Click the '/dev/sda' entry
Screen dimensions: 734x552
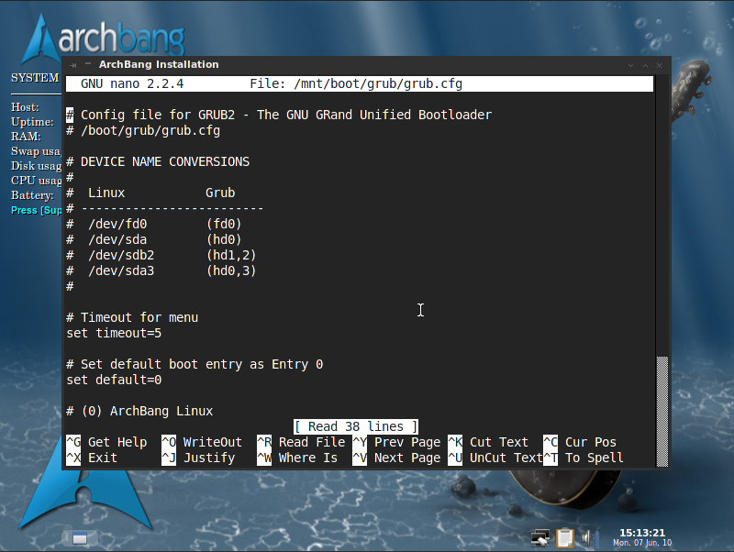(117, 239)
